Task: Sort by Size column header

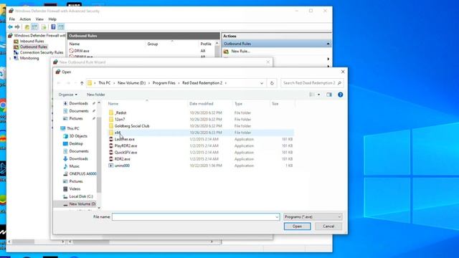Action: click(275, 103)
